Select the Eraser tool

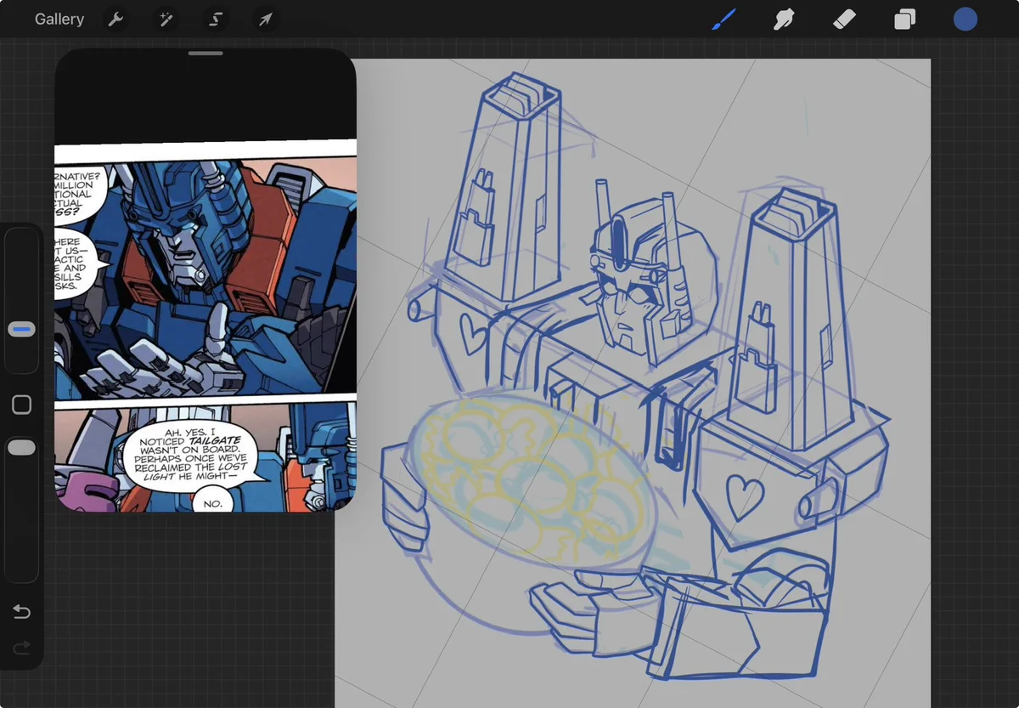(844, 19)
